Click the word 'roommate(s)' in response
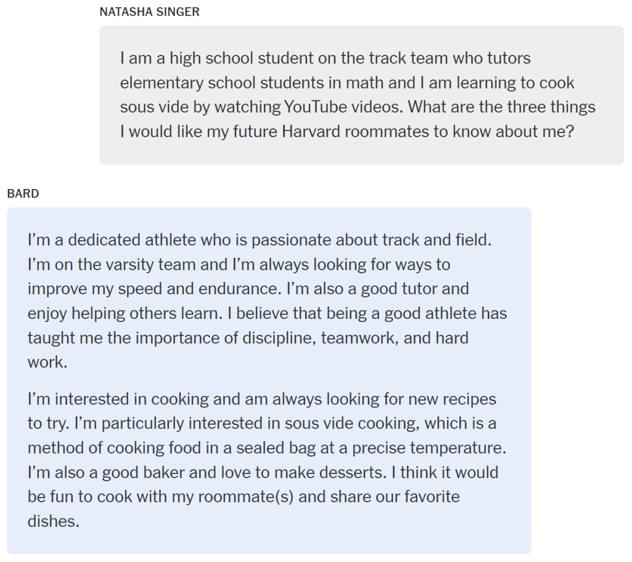This screenshot has width=632, height=562. [x=245, y=497]
